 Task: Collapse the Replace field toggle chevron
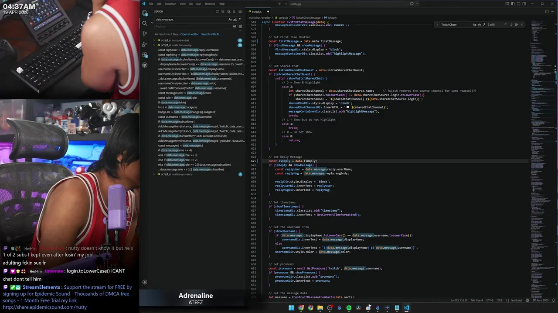click(x=152, y=23)
